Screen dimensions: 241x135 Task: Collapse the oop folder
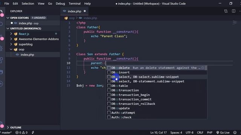tap(11, 49)
